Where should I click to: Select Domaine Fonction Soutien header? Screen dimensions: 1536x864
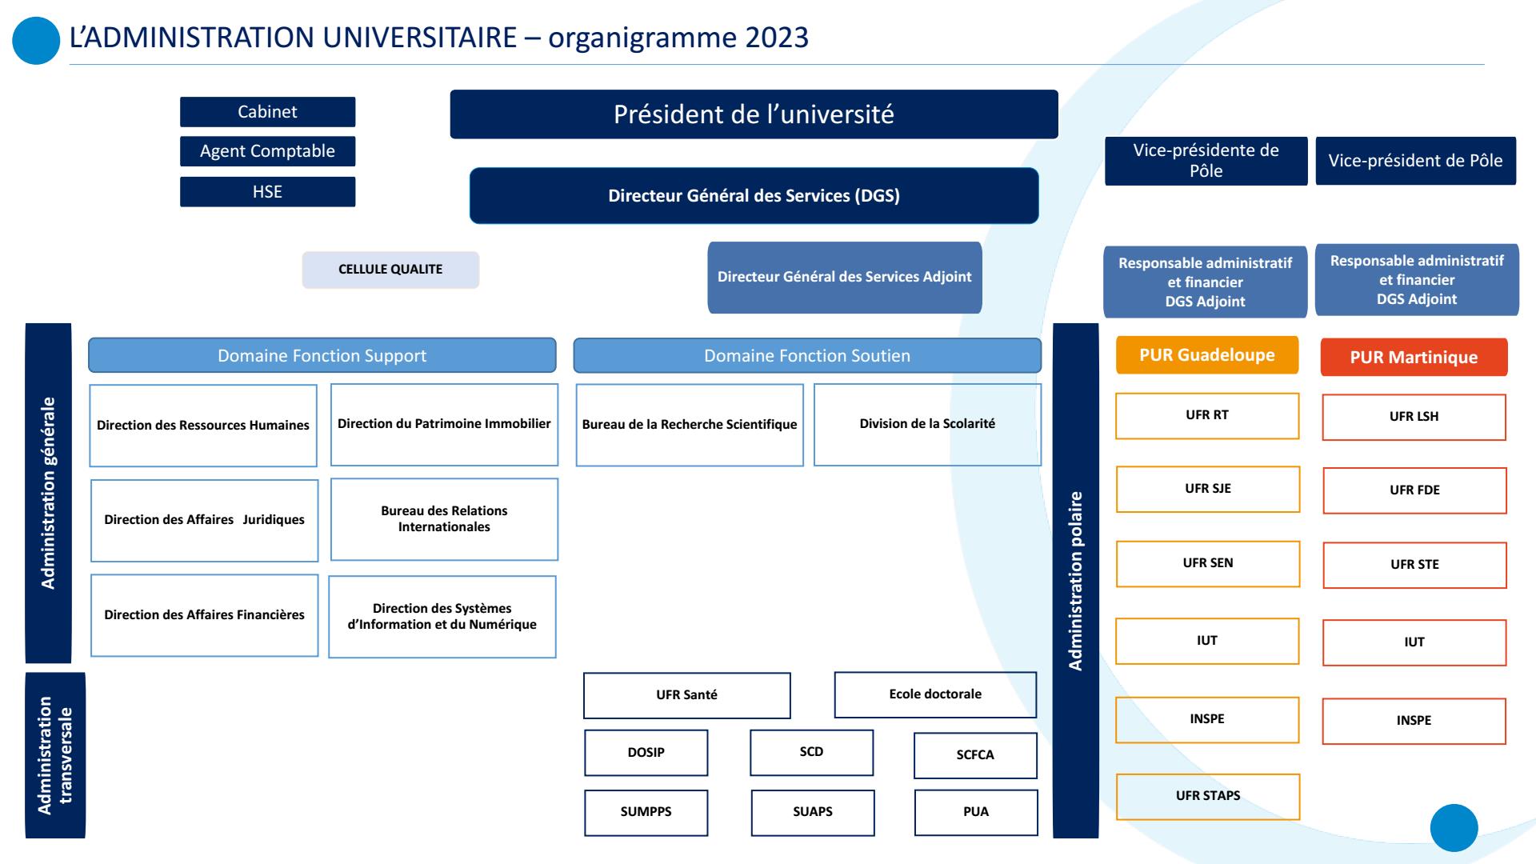[x=807, y=355]
